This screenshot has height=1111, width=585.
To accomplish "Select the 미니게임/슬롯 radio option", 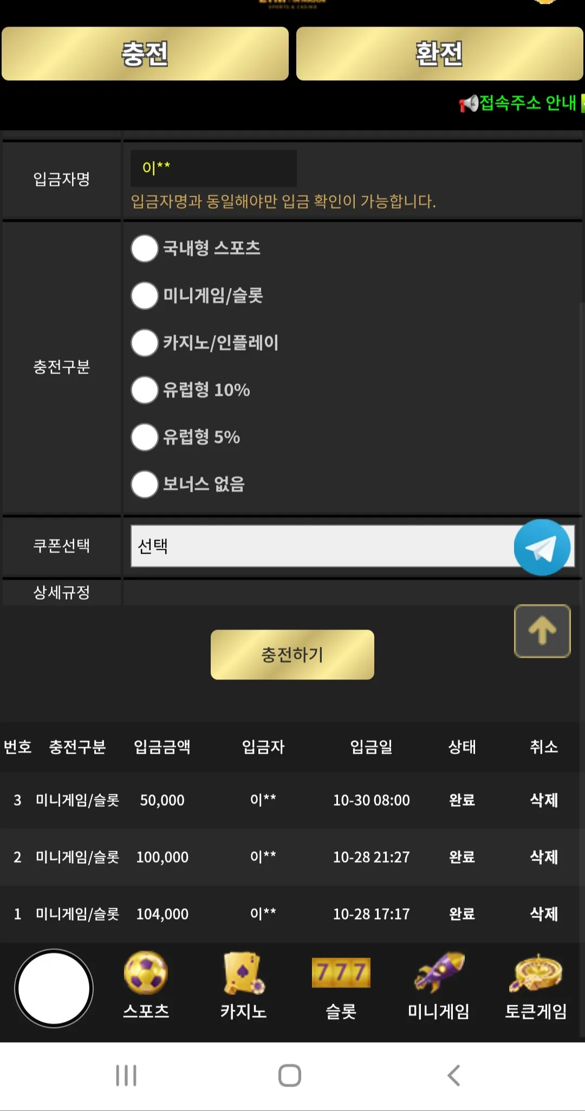I will pos(145,296).
